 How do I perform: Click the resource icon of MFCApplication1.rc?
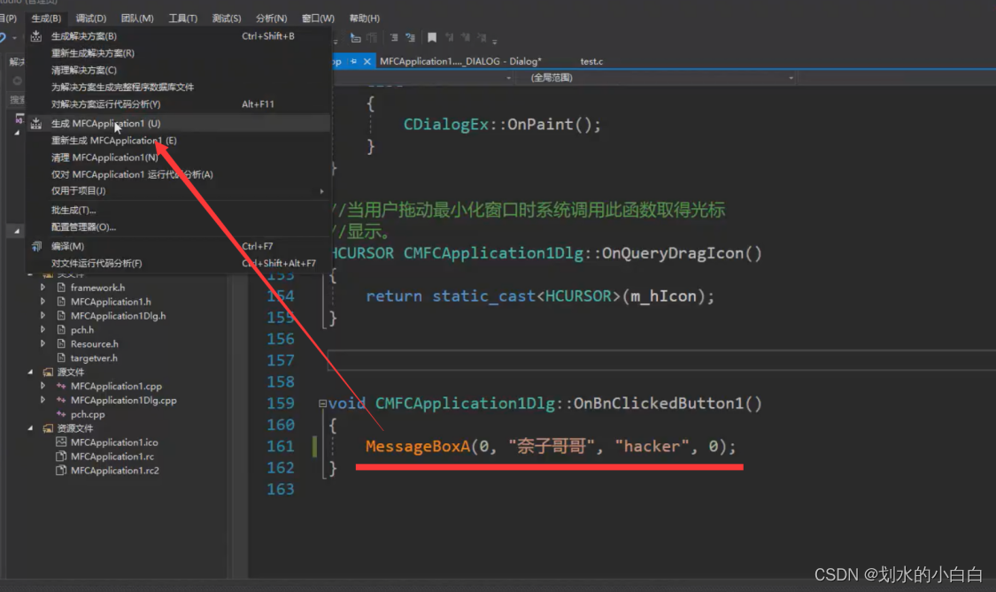61,456
